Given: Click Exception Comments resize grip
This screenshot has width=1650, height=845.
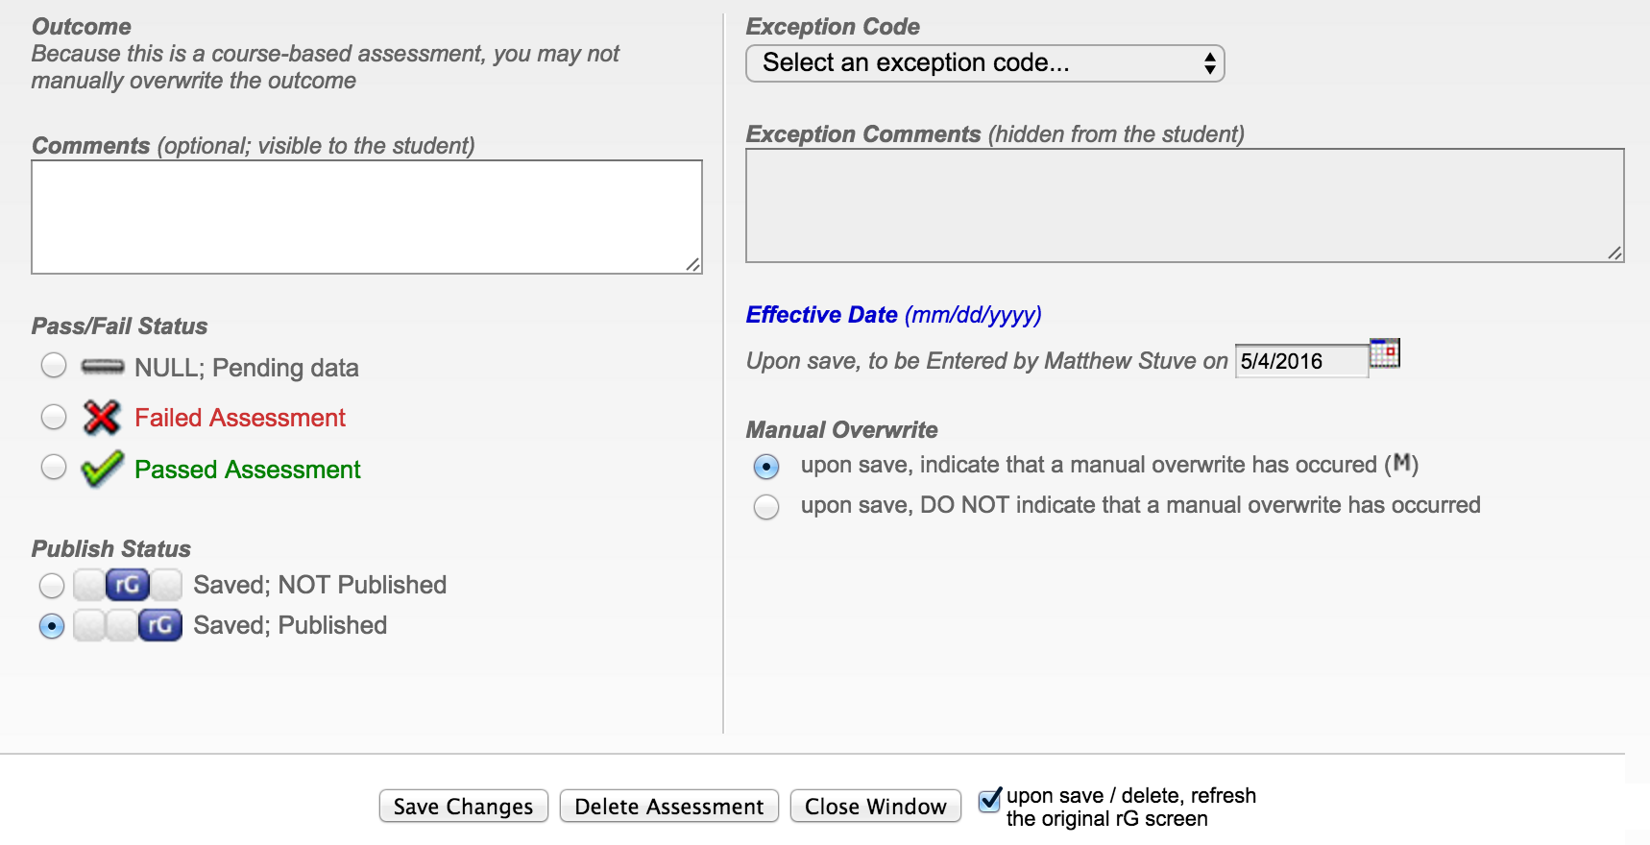Looking at the screenshot, I should click(1614, 253).
